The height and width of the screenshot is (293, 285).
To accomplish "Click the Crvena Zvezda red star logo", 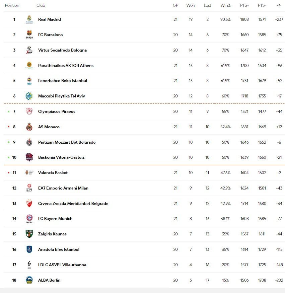I will click(x=29, y=204).
